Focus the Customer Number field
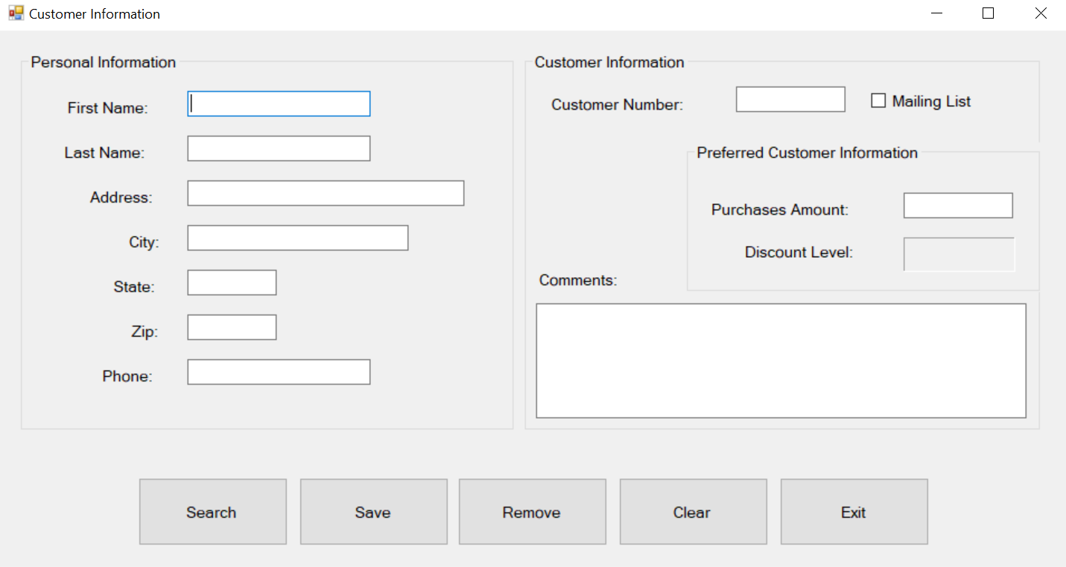Screen dimensions: 1066x567 coord(790,99)
